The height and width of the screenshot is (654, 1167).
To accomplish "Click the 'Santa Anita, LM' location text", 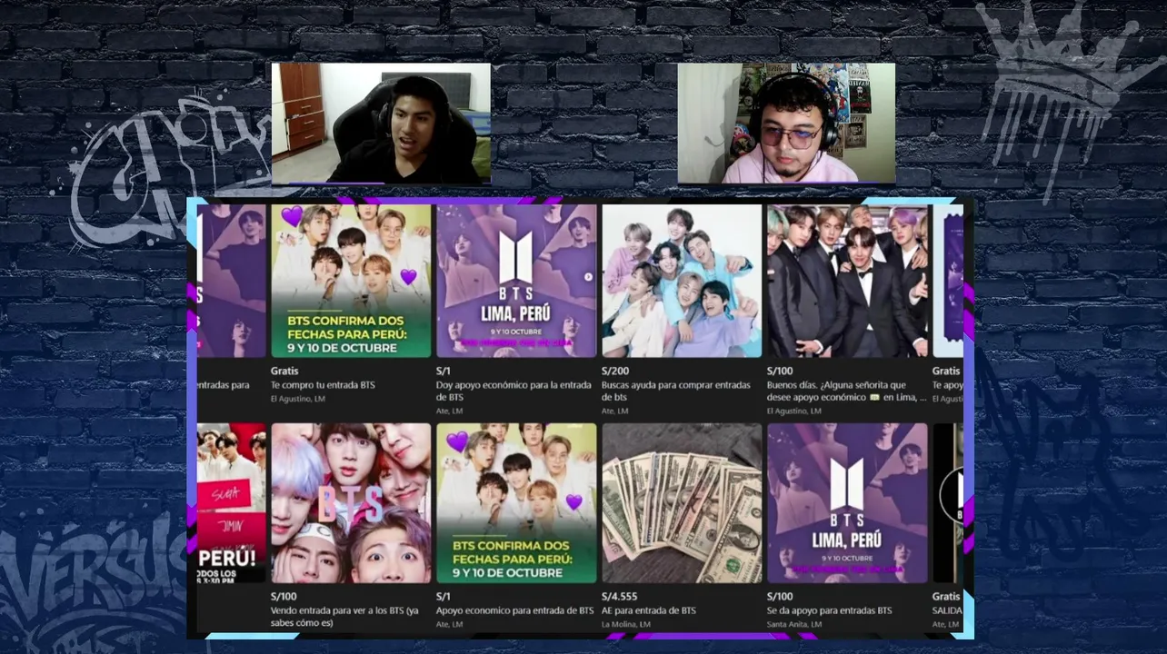I will pos(794,625).
